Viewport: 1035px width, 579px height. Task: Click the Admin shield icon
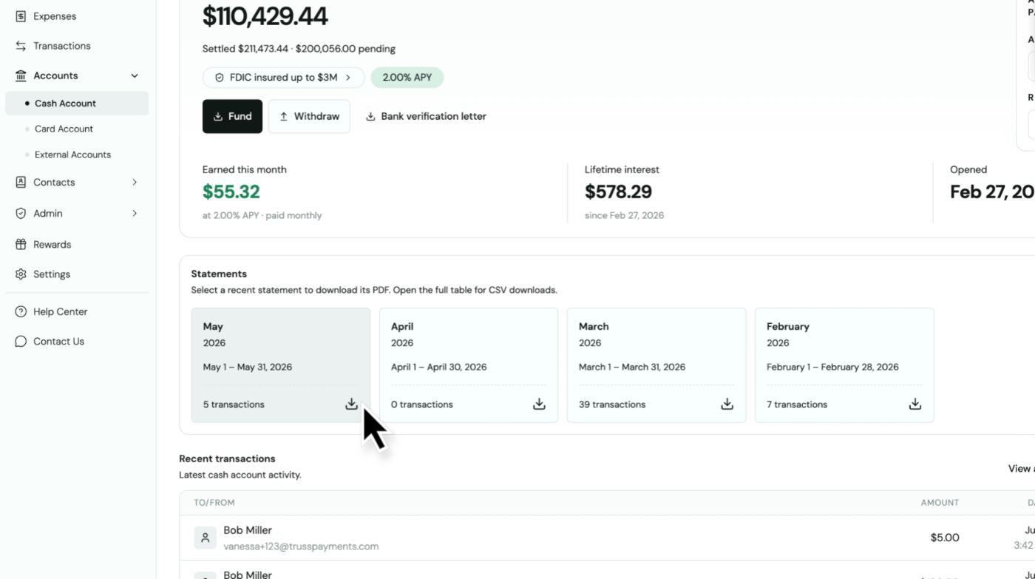[21, 213]
